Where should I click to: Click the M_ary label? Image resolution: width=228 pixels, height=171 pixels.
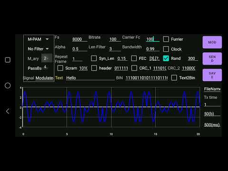pos(33,58)
